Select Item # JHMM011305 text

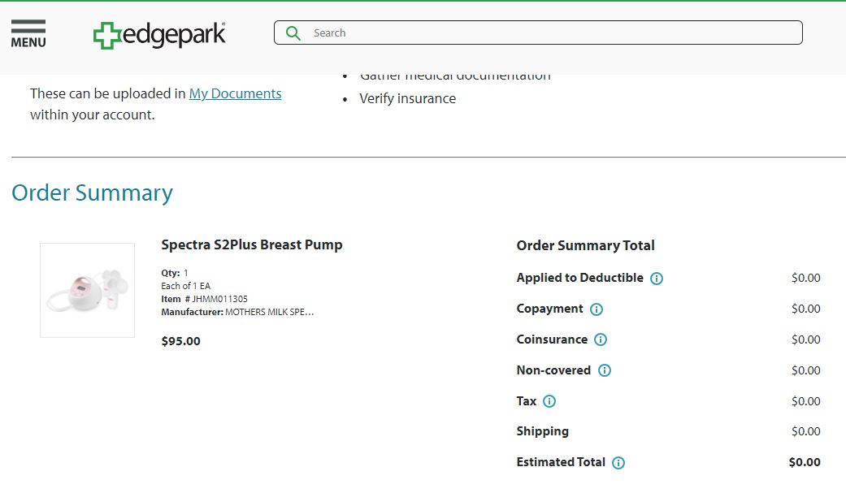click(x=204, y=299)
